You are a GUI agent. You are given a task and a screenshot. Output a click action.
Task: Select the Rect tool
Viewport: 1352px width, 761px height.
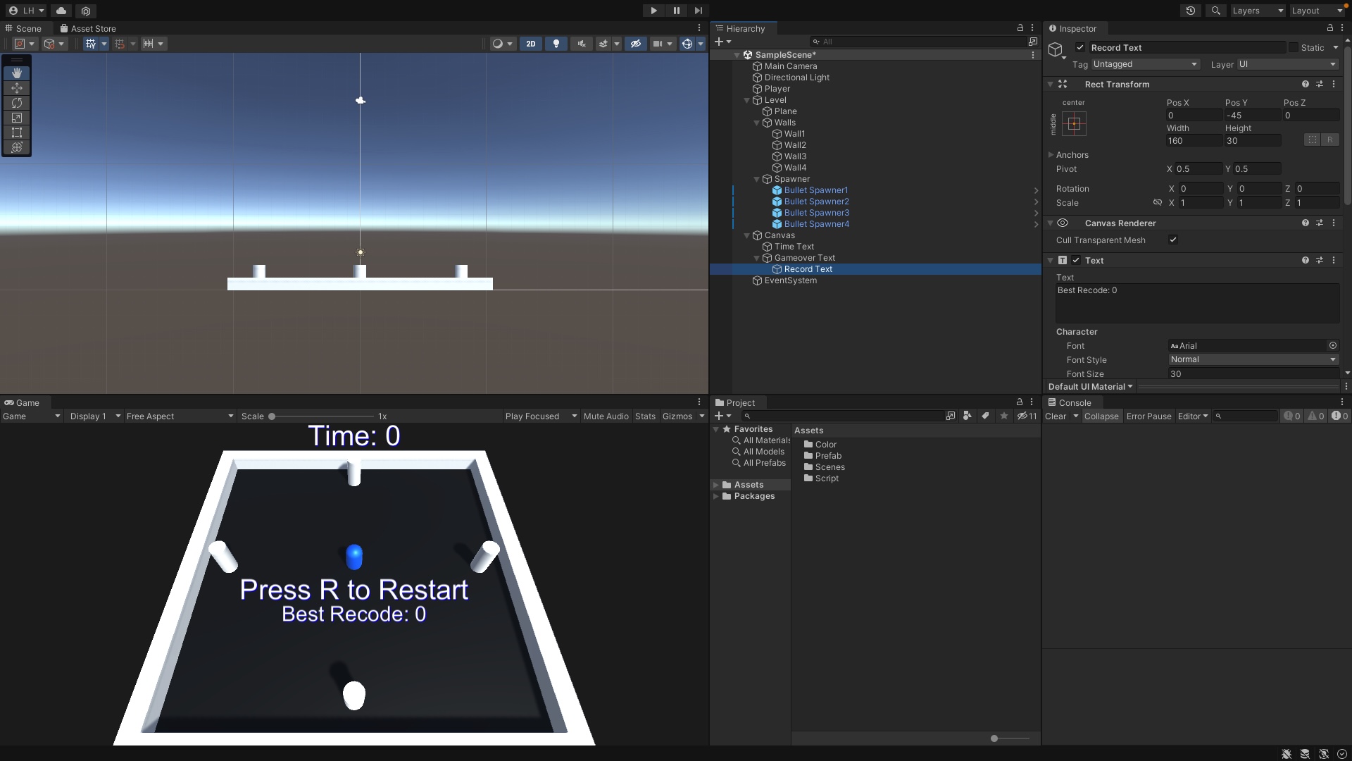tap(17, 132)
